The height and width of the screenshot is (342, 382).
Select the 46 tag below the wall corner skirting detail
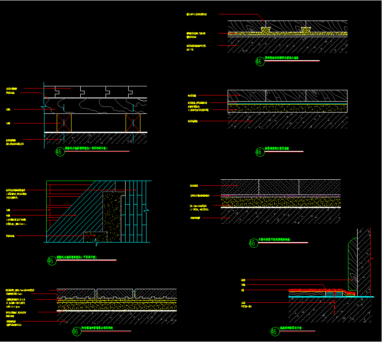[275, 332]
